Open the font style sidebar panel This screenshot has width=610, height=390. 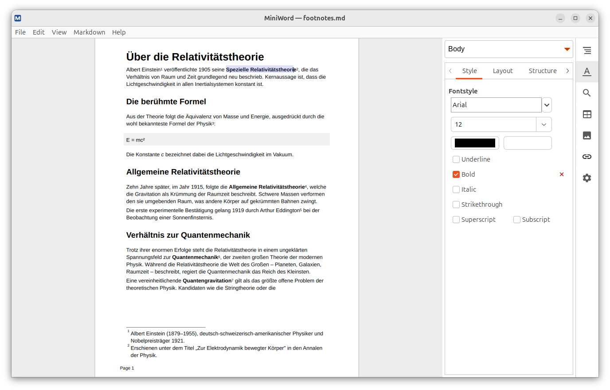click(x=587, y=72)
